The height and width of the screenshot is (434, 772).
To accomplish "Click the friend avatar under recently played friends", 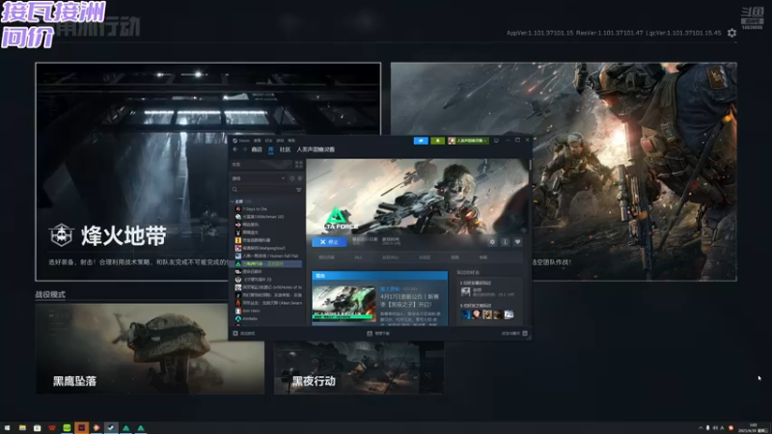I will pyautogui.click(x=465, y=292).
